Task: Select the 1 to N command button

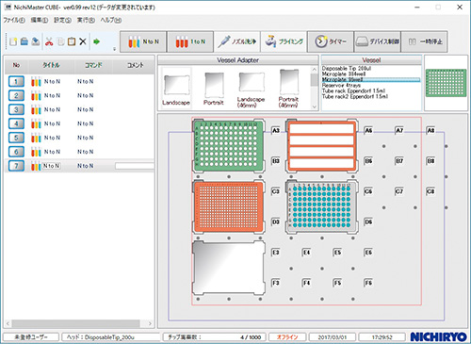Action: (190, 41)
